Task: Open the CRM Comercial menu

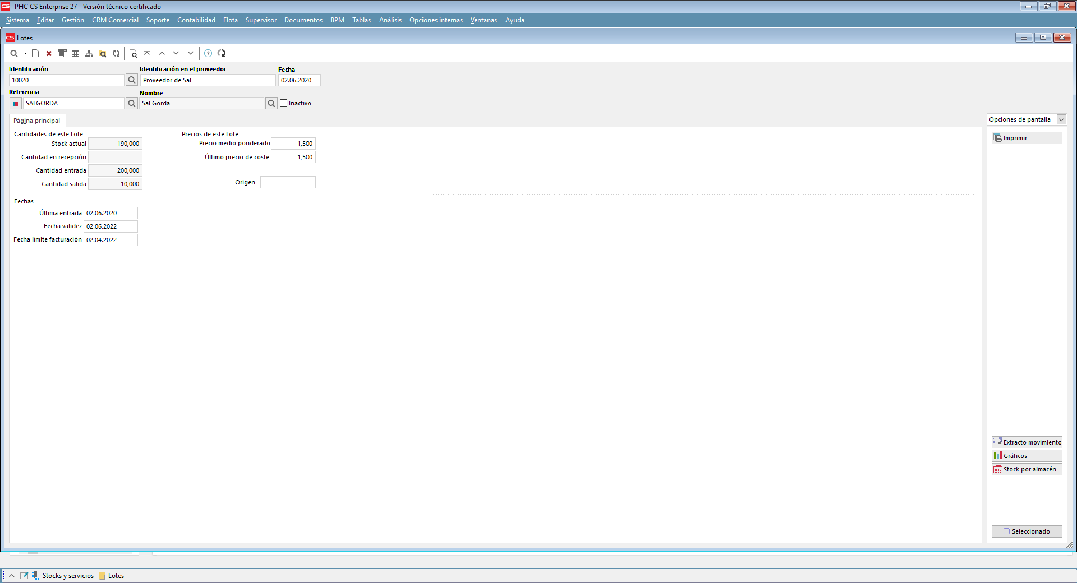Action: click(115, 20)
